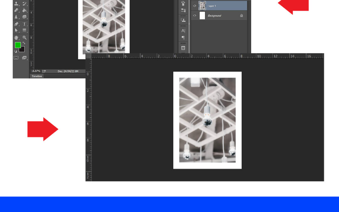Open the black background color picker
Screen dimensions: 339x212
tap(23, 50)
